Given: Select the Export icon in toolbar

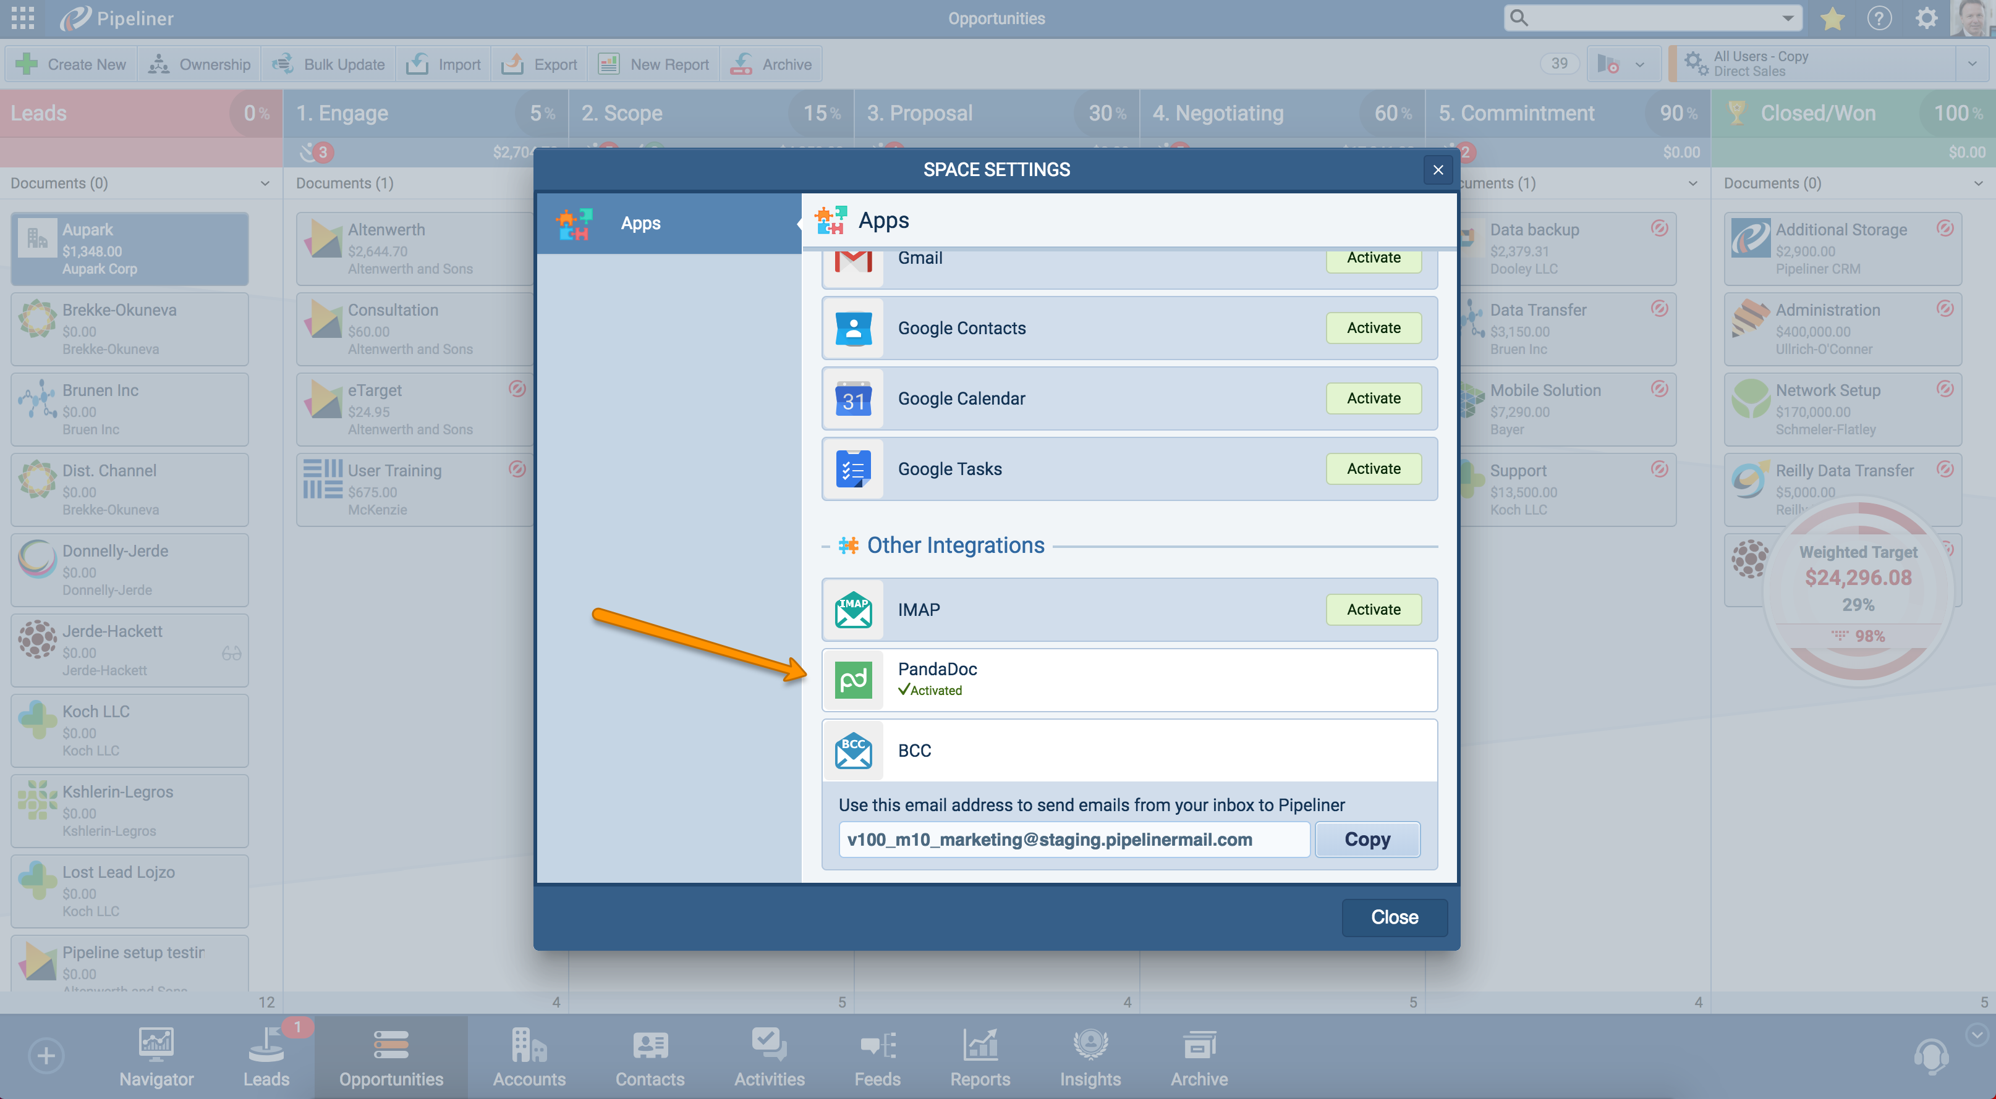Looking at the screenshot, I should (513, 64).
